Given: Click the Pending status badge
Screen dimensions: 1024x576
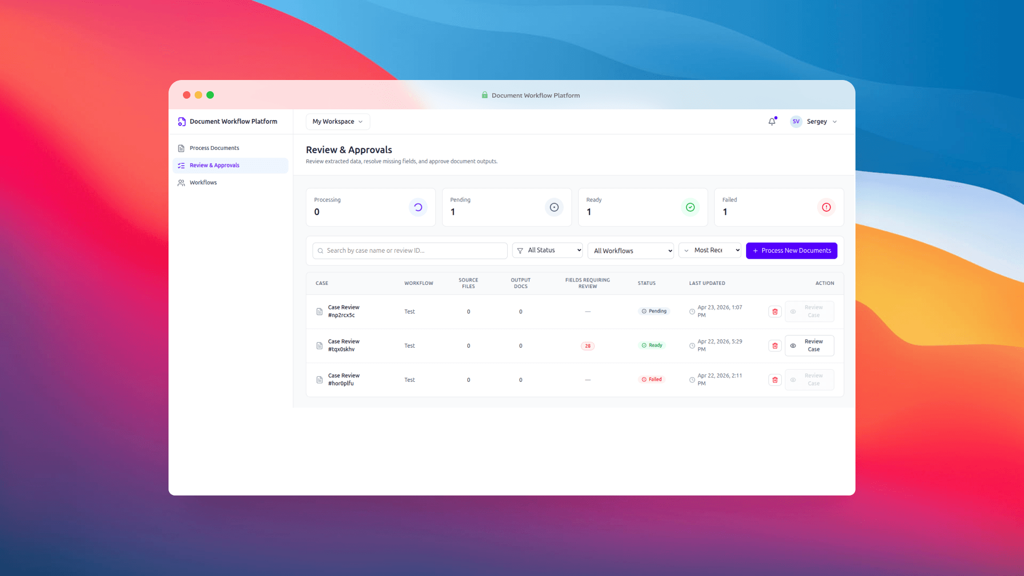Looking at the screenshot, I should tap(653, 311).
